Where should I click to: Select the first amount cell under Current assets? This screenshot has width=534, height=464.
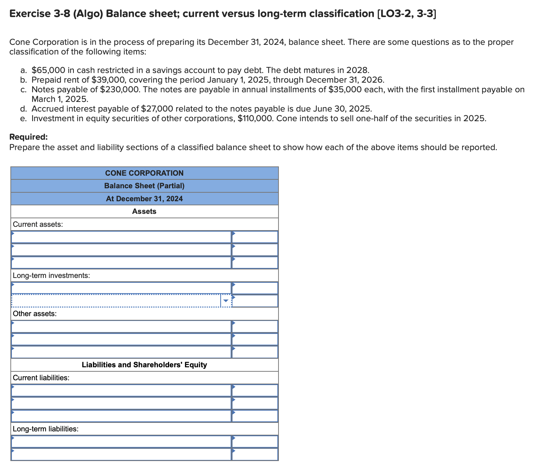pyautogui.click(x=255, y=236)
